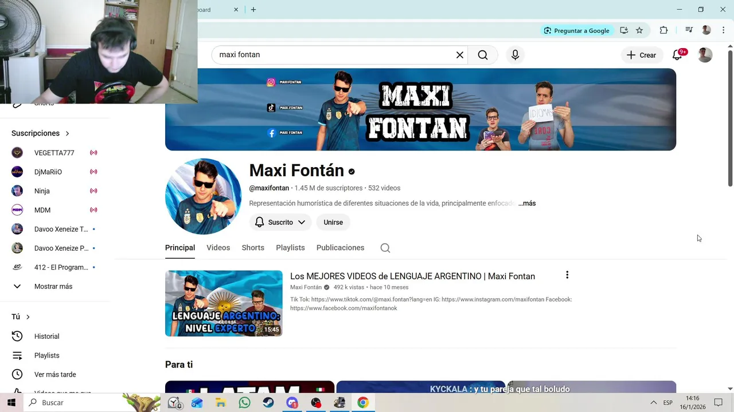Open the Suscrito notification dropdown
This screenshot has width=734, height=412.
click(x=280, y=222)
